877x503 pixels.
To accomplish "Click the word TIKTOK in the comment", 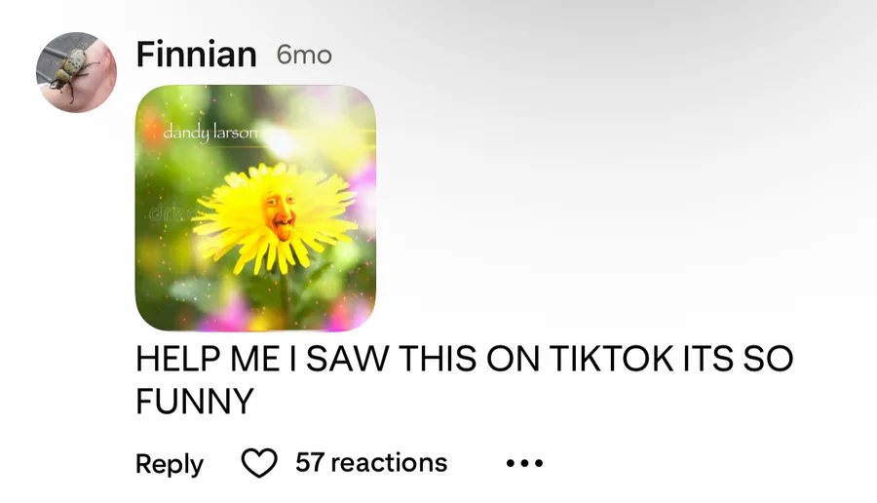I will [x=612, y=358].
